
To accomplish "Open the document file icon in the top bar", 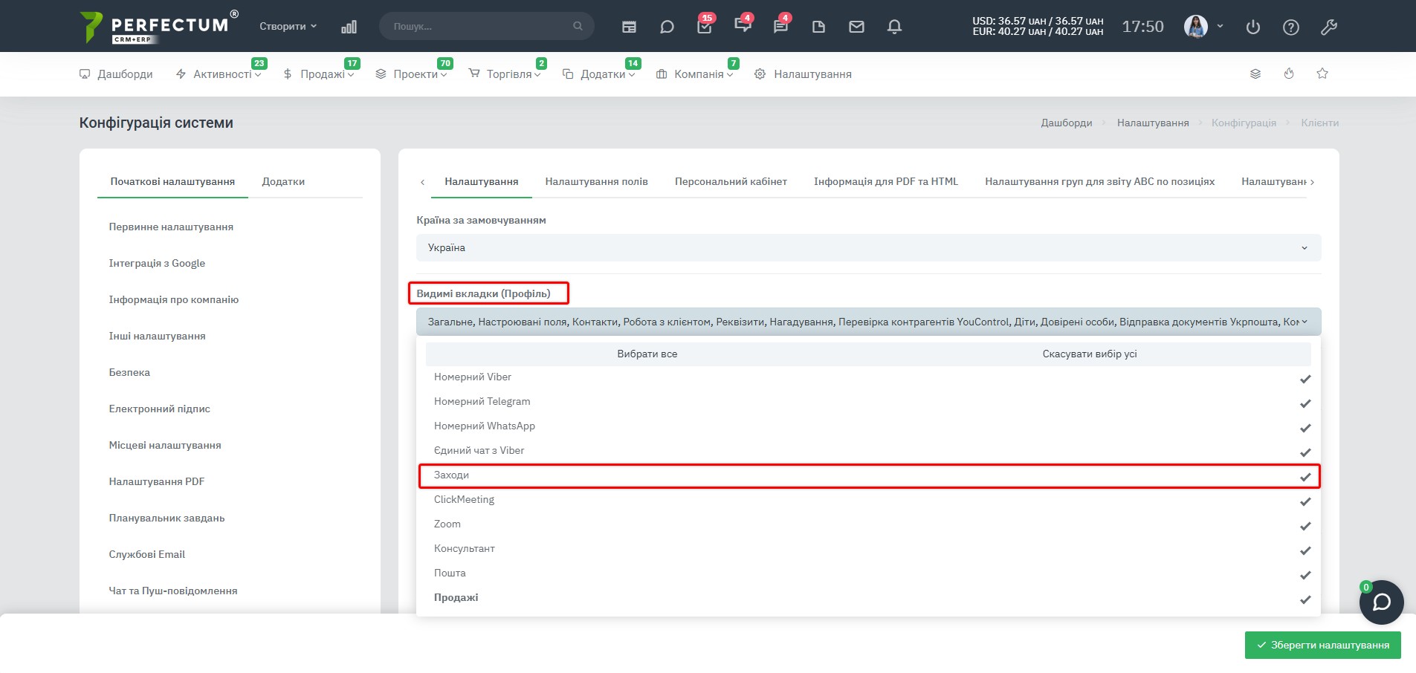I will tap(818, 27).
